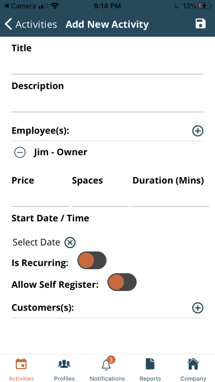215x382 pixels.
Task: Switch to Profiles tab
Action: click(x=64, y=368)
